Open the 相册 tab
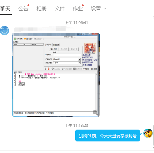This screenshot has width=154, height=153. point(42,9)
